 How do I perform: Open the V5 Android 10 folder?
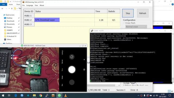click(11, 36)
